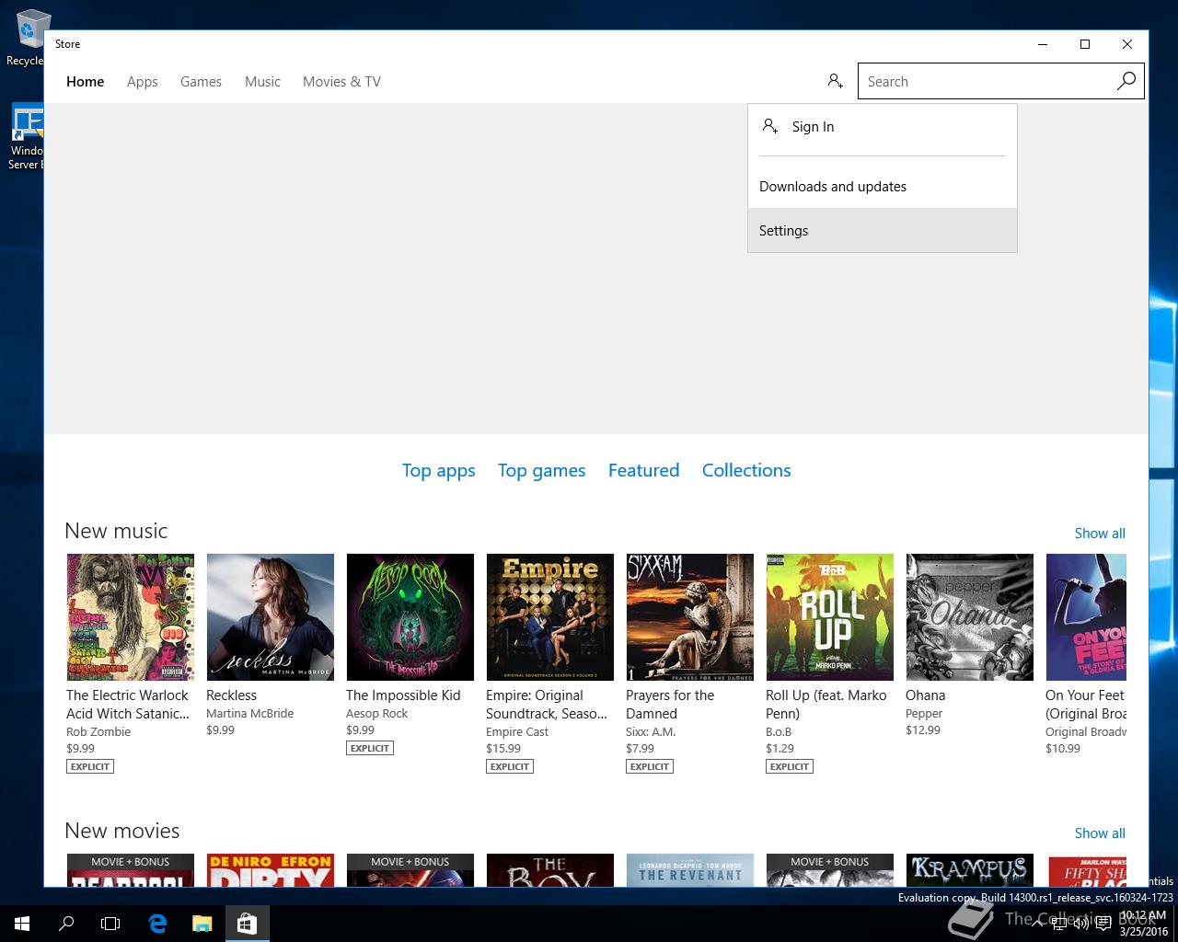Open the Ohana album cover
Viewport: 1178px width, 942px height.
(x=970, y=617)
